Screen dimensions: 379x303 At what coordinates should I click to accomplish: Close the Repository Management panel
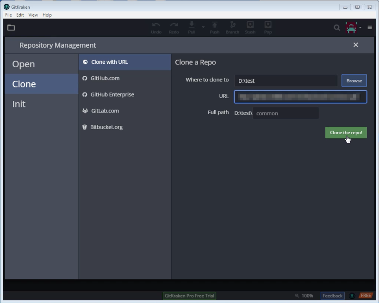click(x=356, y=45)
